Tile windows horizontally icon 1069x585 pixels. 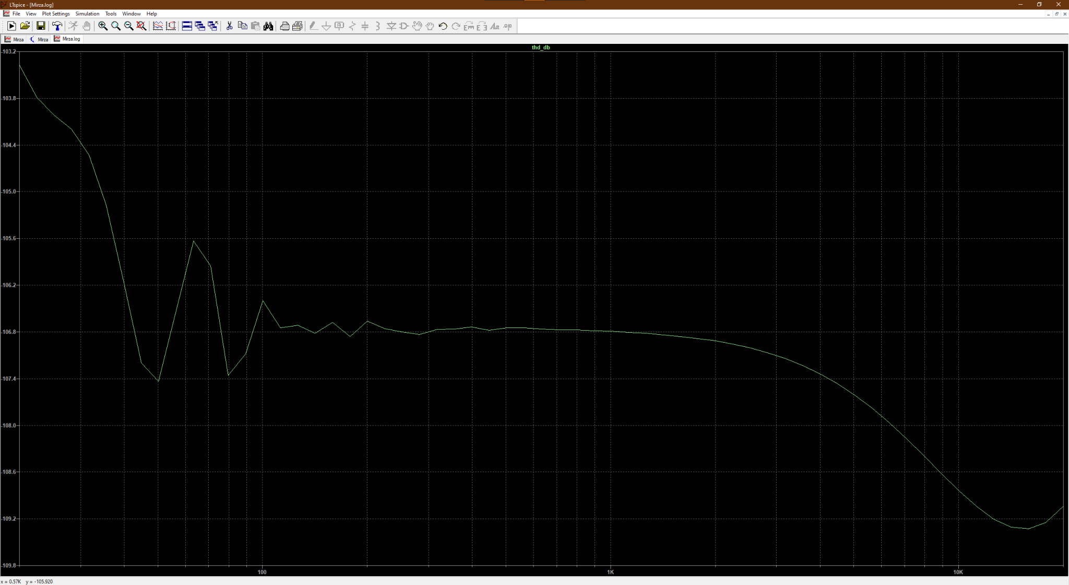coord(187,26)
